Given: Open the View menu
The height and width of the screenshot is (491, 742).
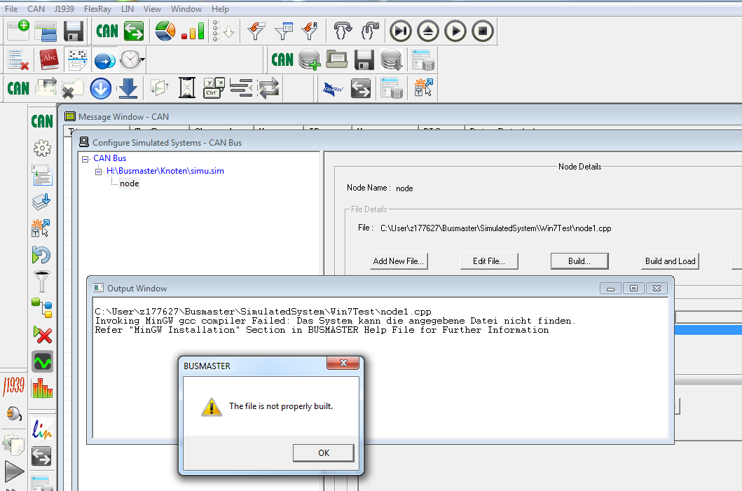Looking at the screenshot, I should [x=152, y=9].
